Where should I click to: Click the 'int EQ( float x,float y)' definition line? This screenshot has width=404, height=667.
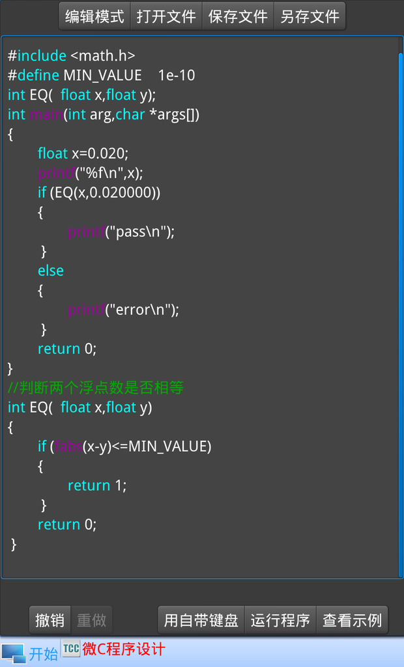tap(80, 408)
